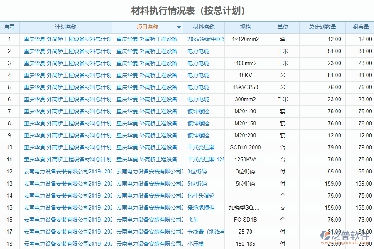This screenshot has height=249, width=374.
Task: Open the 3位街码 material link
Action: pos(195,171)
